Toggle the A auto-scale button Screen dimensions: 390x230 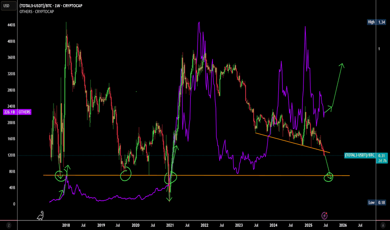coord(383,225)
